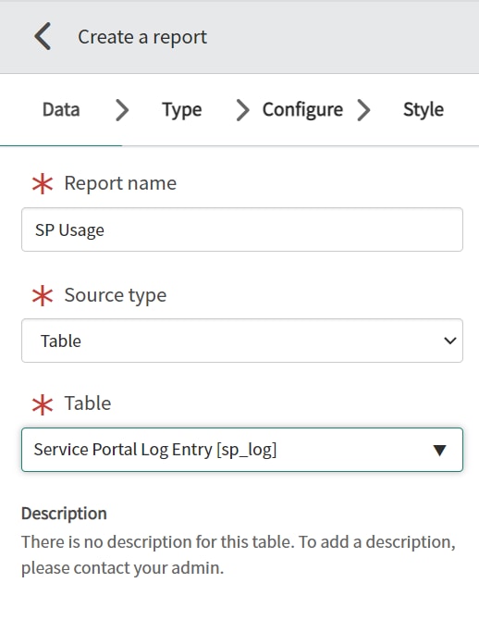Image resolution: width=479 pixels, height=620 pixels.
Task: Open the Source type dropdown showing Table
Action: click(242, 341)
